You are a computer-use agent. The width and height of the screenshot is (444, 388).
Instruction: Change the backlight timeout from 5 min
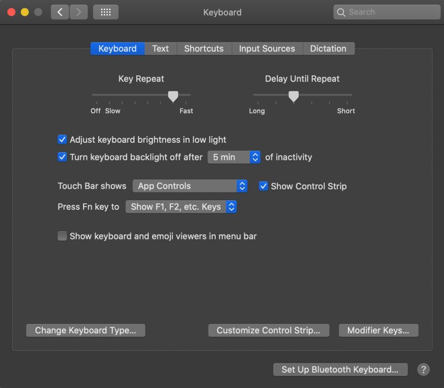click(233, 157)
